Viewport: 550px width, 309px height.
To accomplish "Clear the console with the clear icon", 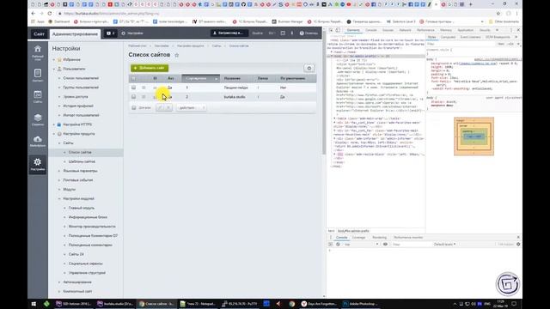I will (338, 244).
